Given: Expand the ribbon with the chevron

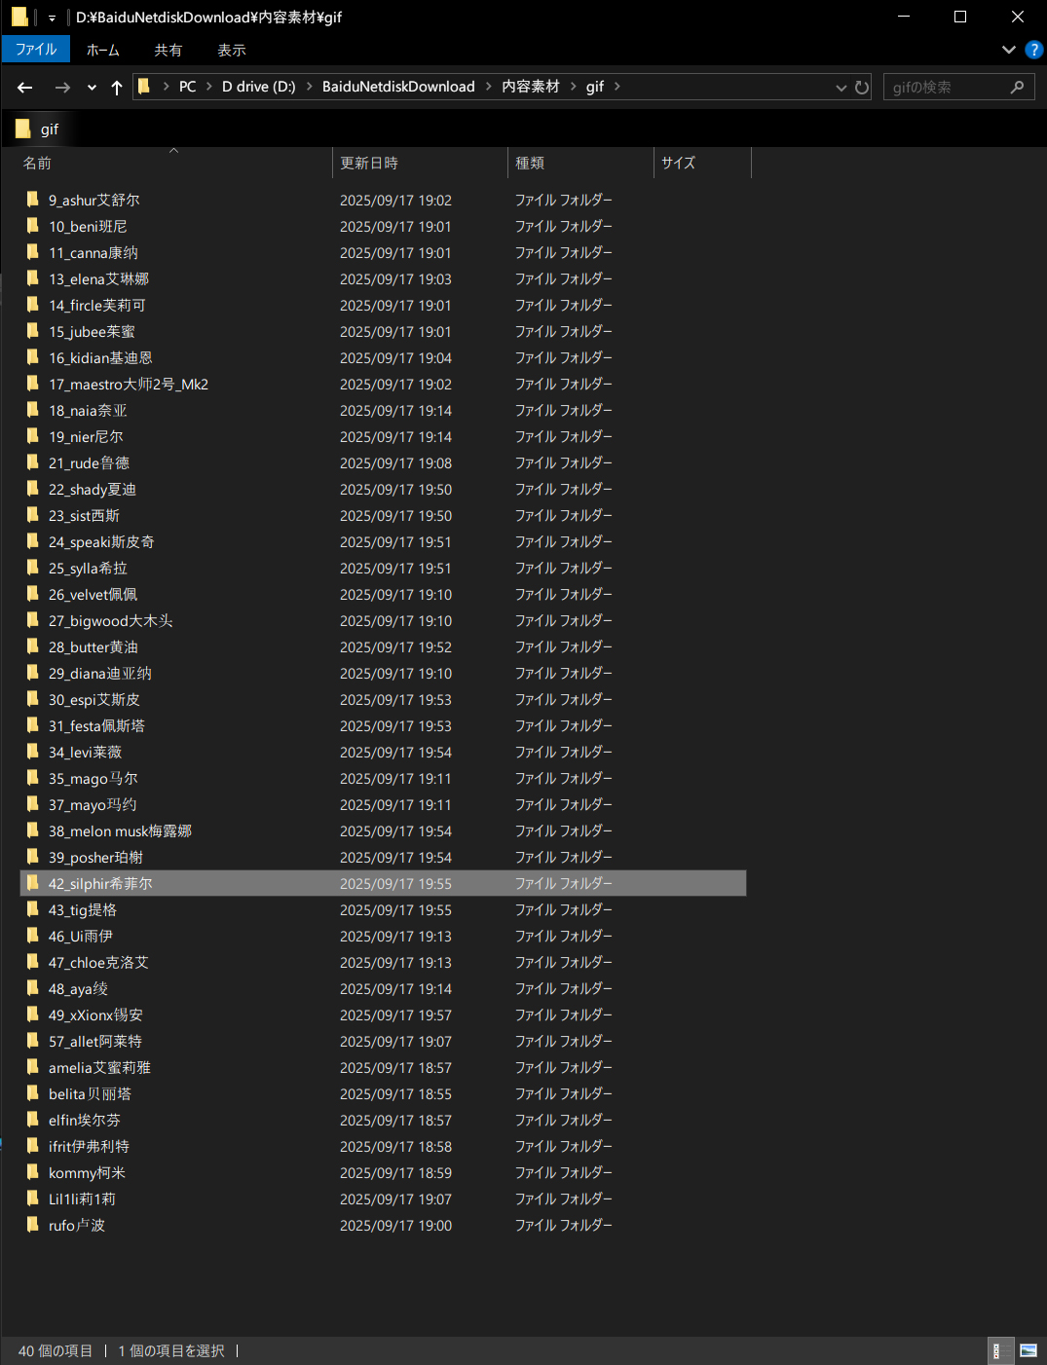Looking at the screenshot, I should 1008,50.
